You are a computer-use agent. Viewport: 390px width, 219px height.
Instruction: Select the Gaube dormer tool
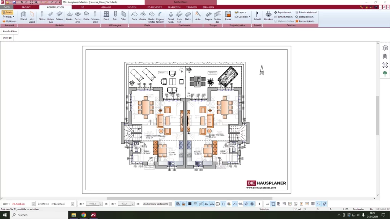click(x=143, y=16)
